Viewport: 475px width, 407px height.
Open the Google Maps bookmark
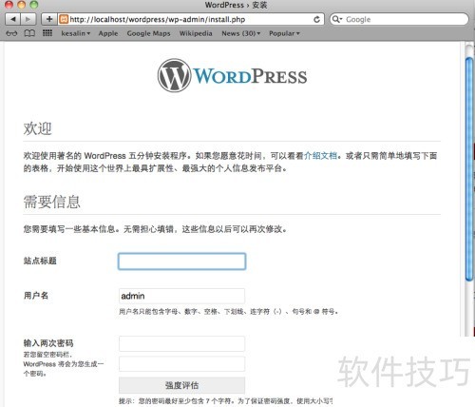pyautogui.click(x=148, y=33)
